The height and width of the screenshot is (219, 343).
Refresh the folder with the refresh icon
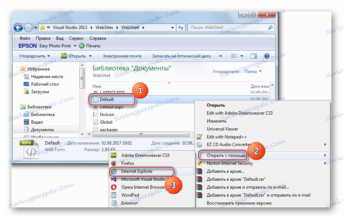coord(181,27)
